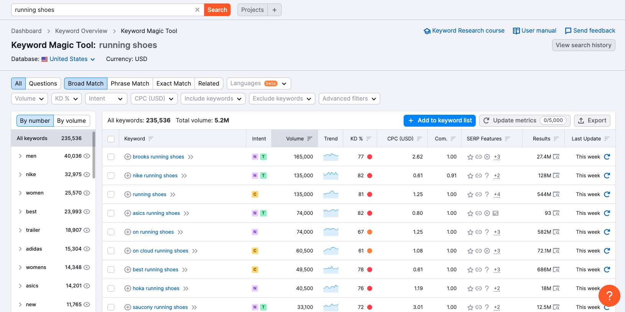This screenshot has height=312, width=625.
Task: Sort by Last Update column sort icon
Action: [x=607, y=139]
